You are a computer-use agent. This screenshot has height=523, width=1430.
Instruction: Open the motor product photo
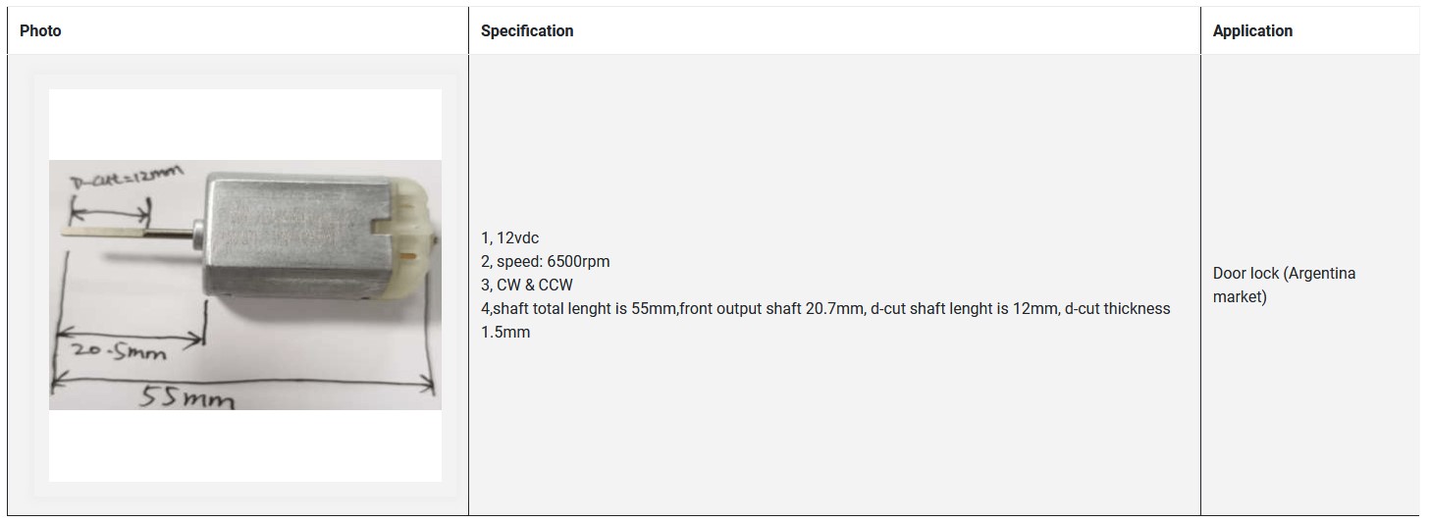pos(245,285)
